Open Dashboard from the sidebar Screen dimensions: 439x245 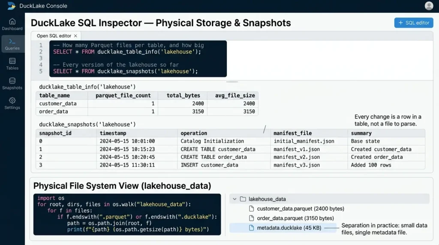pos(12,24)
